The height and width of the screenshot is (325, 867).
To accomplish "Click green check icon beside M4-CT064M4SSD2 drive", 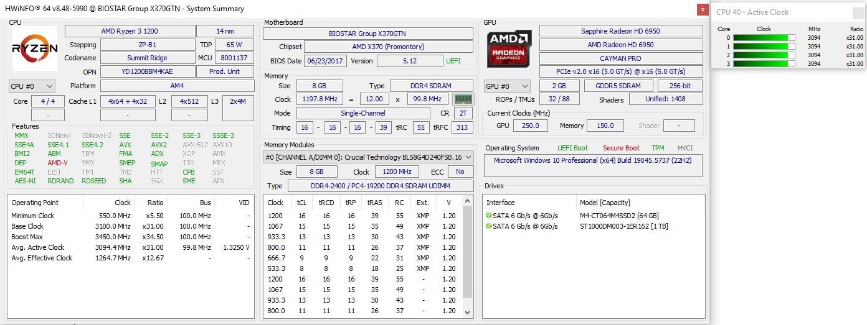I will pos(489,216).
